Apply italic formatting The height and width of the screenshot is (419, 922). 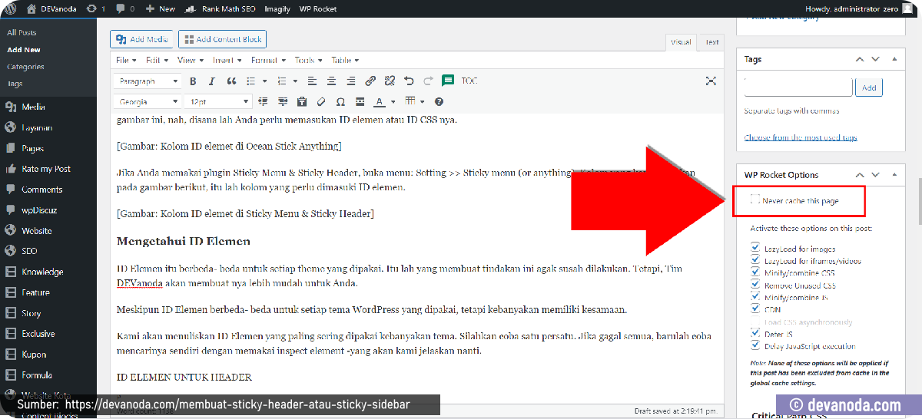(x=212, y=81)
